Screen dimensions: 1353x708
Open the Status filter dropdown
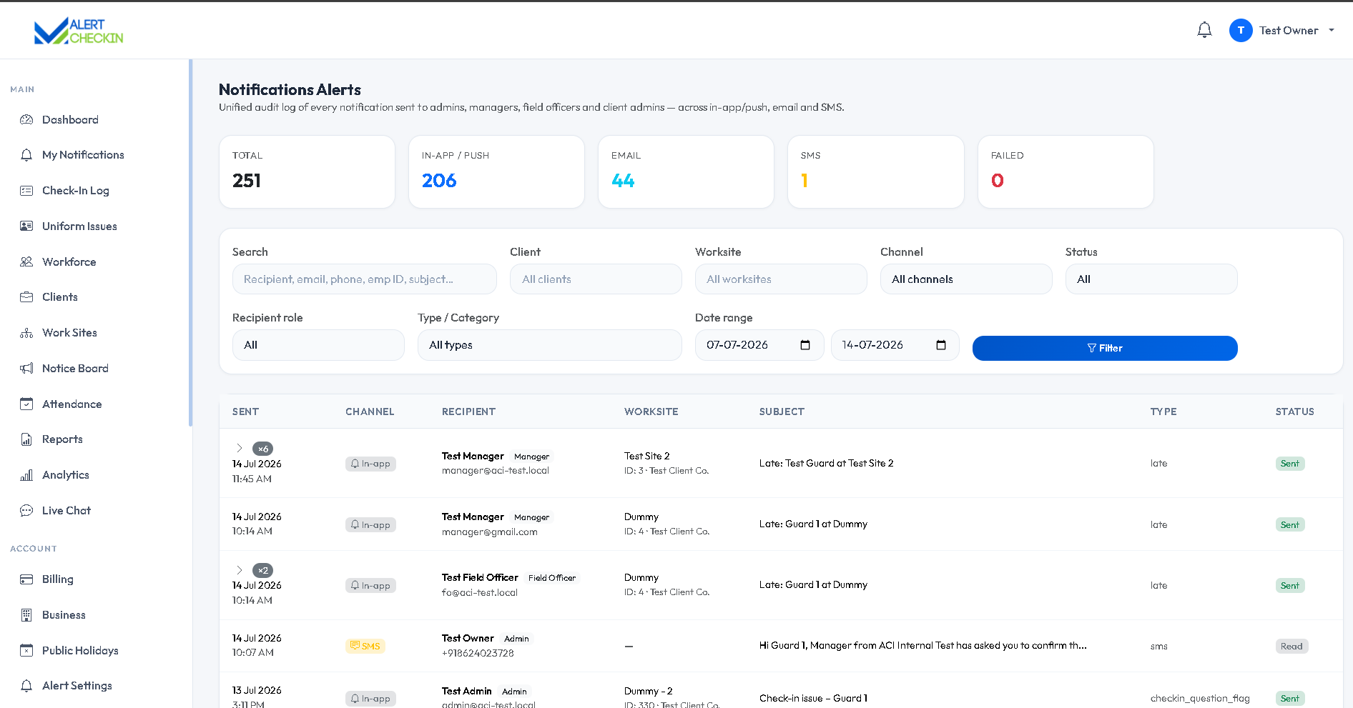pos(1151,279)
